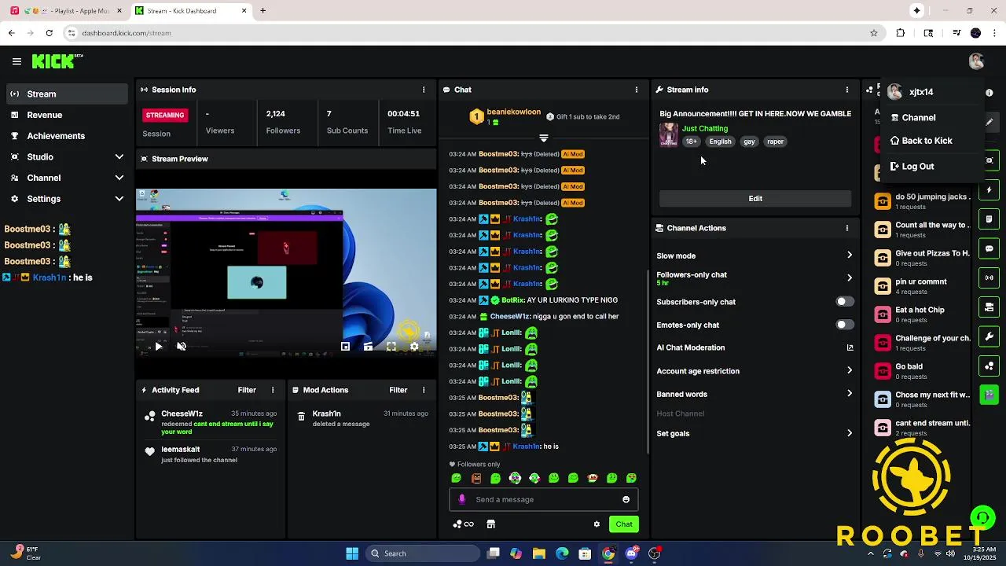Open Revenue in the sidebar
1006x566 pixels.
point(68,115)
